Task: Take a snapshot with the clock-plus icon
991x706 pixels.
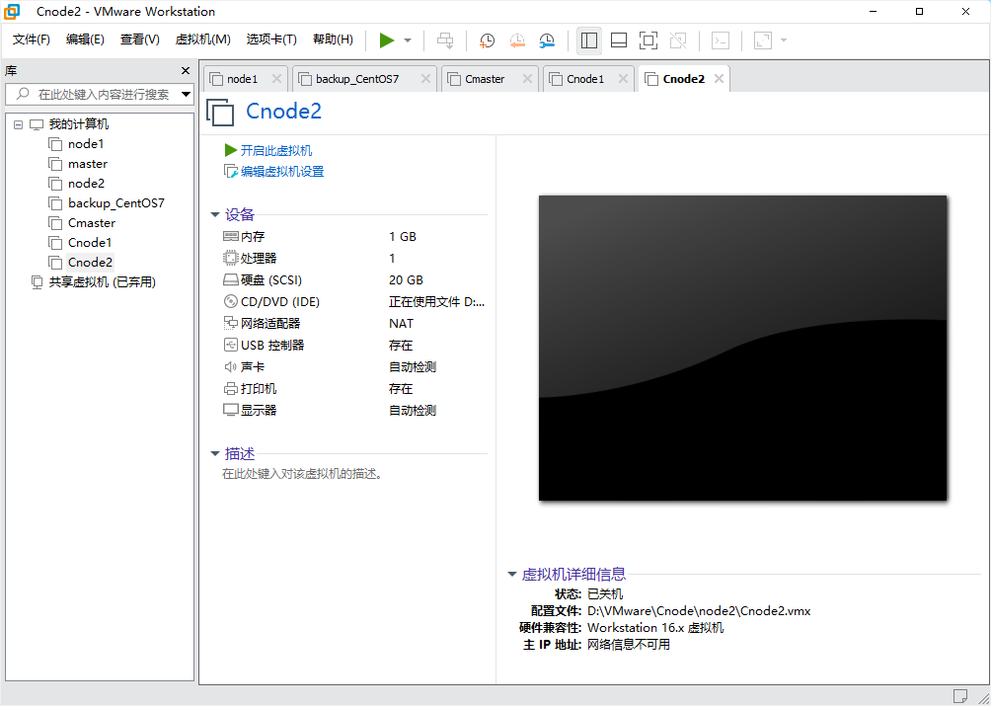Action: point(487,40)
